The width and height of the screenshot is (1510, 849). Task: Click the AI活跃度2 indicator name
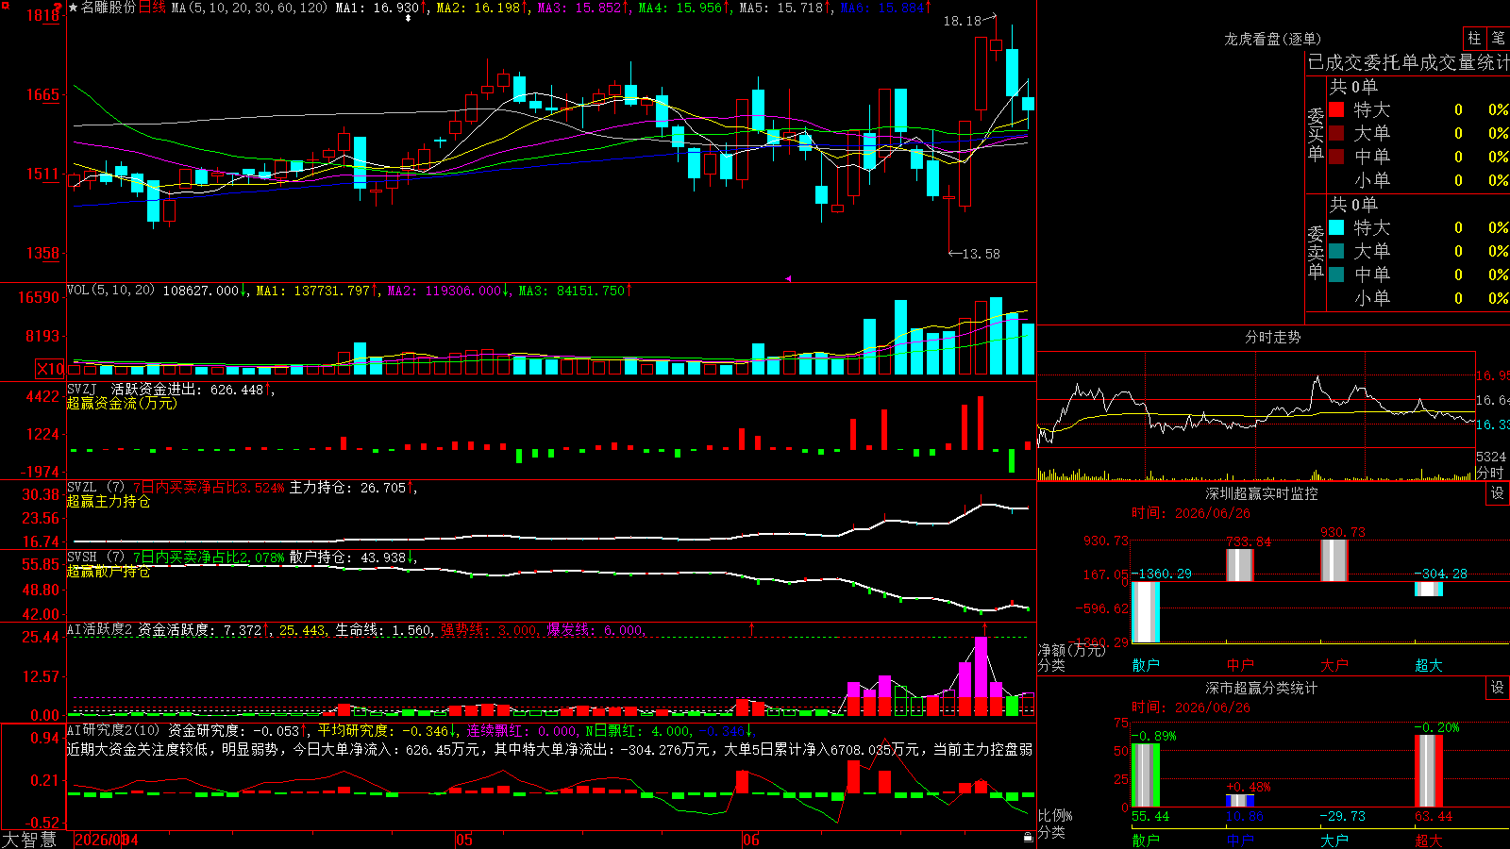click(x=100, y=630)
